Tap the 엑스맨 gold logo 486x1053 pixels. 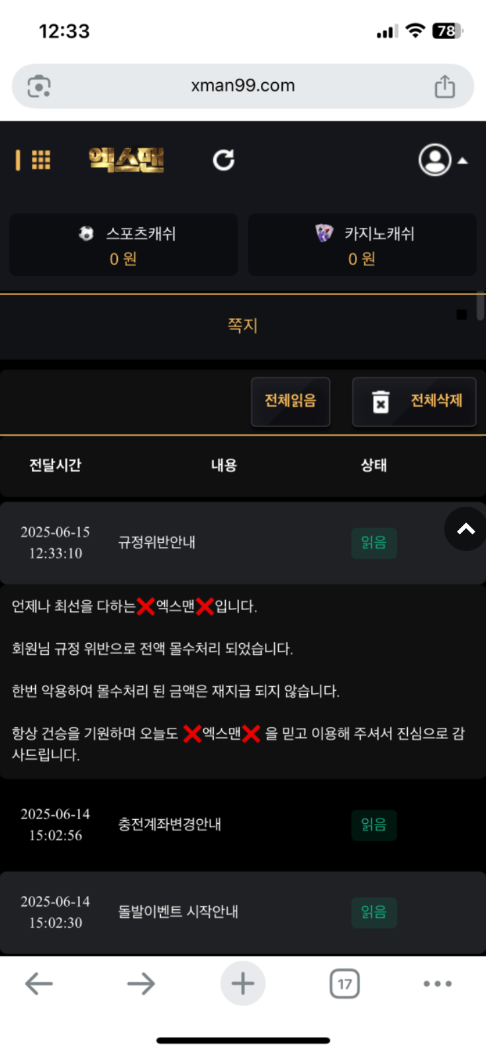[126, 160]
